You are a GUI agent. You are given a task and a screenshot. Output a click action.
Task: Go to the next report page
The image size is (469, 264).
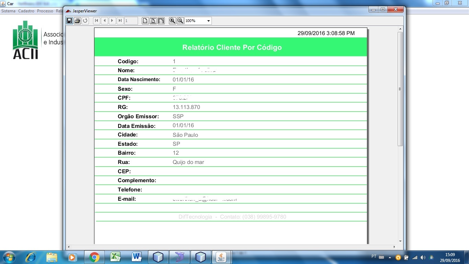(112, 21)
